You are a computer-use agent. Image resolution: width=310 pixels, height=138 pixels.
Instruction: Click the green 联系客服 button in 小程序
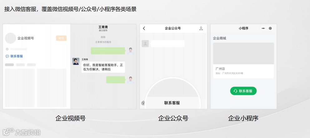coord(244,91)
